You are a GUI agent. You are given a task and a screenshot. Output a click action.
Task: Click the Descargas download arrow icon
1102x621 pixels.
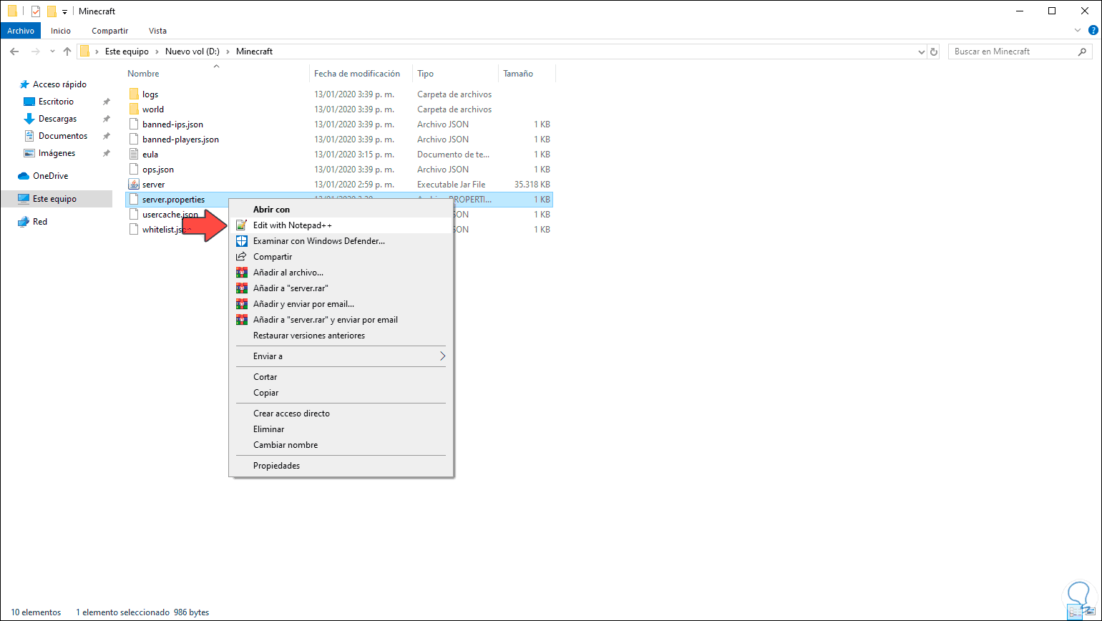point(29,119)
